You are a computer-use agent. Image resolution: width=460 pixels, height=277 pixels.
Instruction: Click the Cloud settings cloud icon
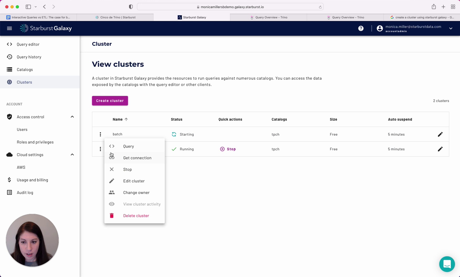coord(9,155)
